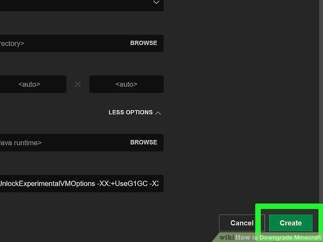Click the Downgrade Minecraft watermark text
The width and height of the screenshot is (323, 242).
(290, 238)
